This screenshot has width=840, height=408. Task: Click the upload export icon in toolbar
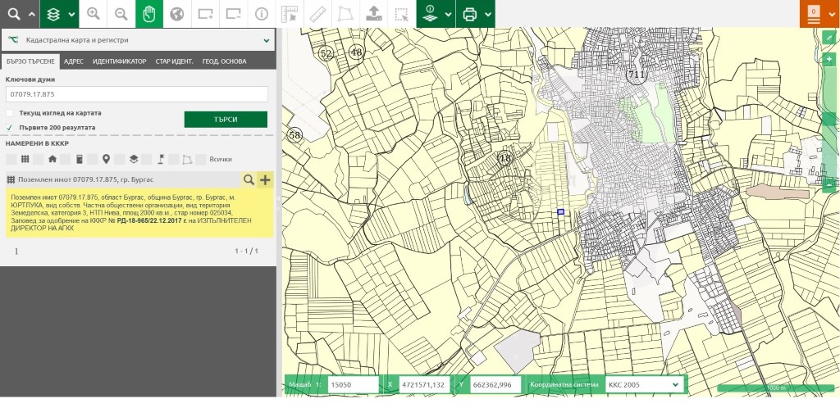point(372,14)
